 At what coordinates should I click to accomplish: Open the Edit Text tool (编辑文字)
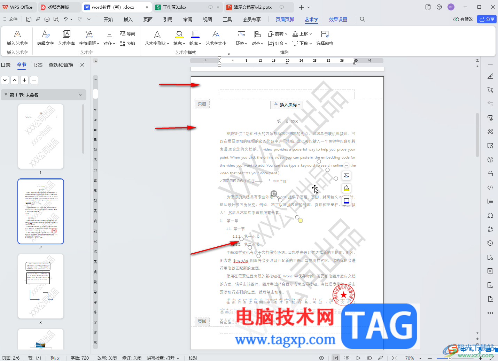[x=46, y=38]
